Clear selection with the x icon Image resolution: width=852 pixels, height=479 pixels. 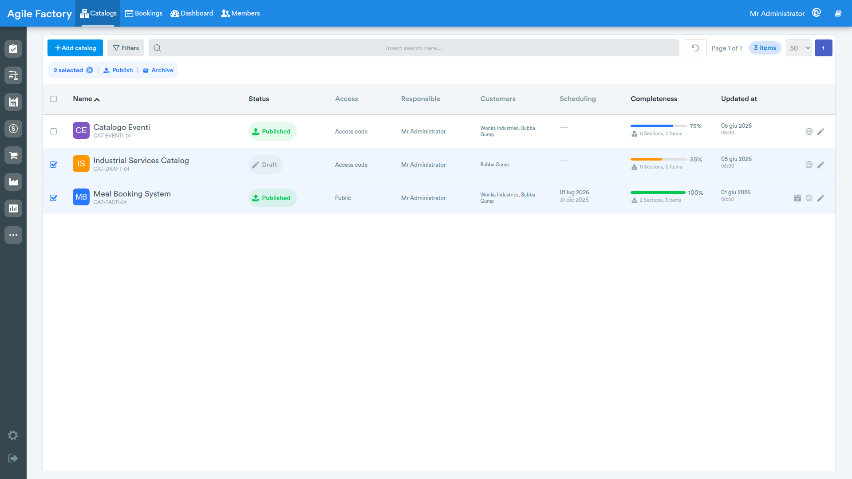90,70
